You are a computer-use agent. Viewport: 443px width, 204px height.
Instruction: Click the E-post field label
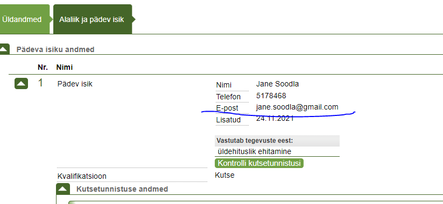[227, 108]
